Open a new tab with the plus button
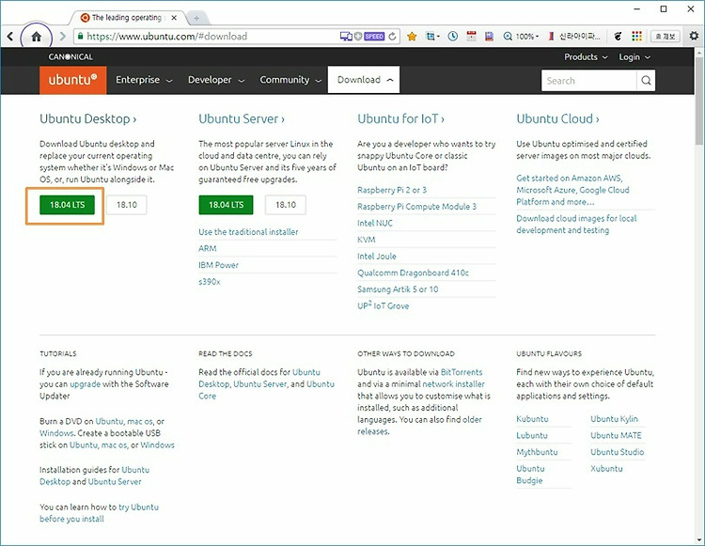 (196, 18)
